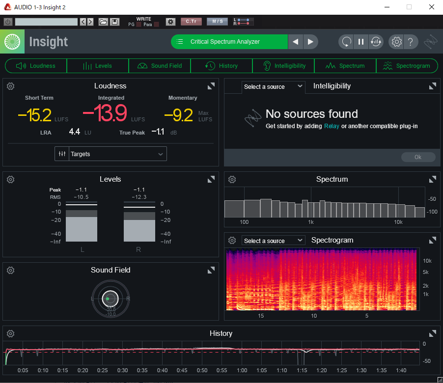Toggle the PG write checkbox

tap(138, 25)
